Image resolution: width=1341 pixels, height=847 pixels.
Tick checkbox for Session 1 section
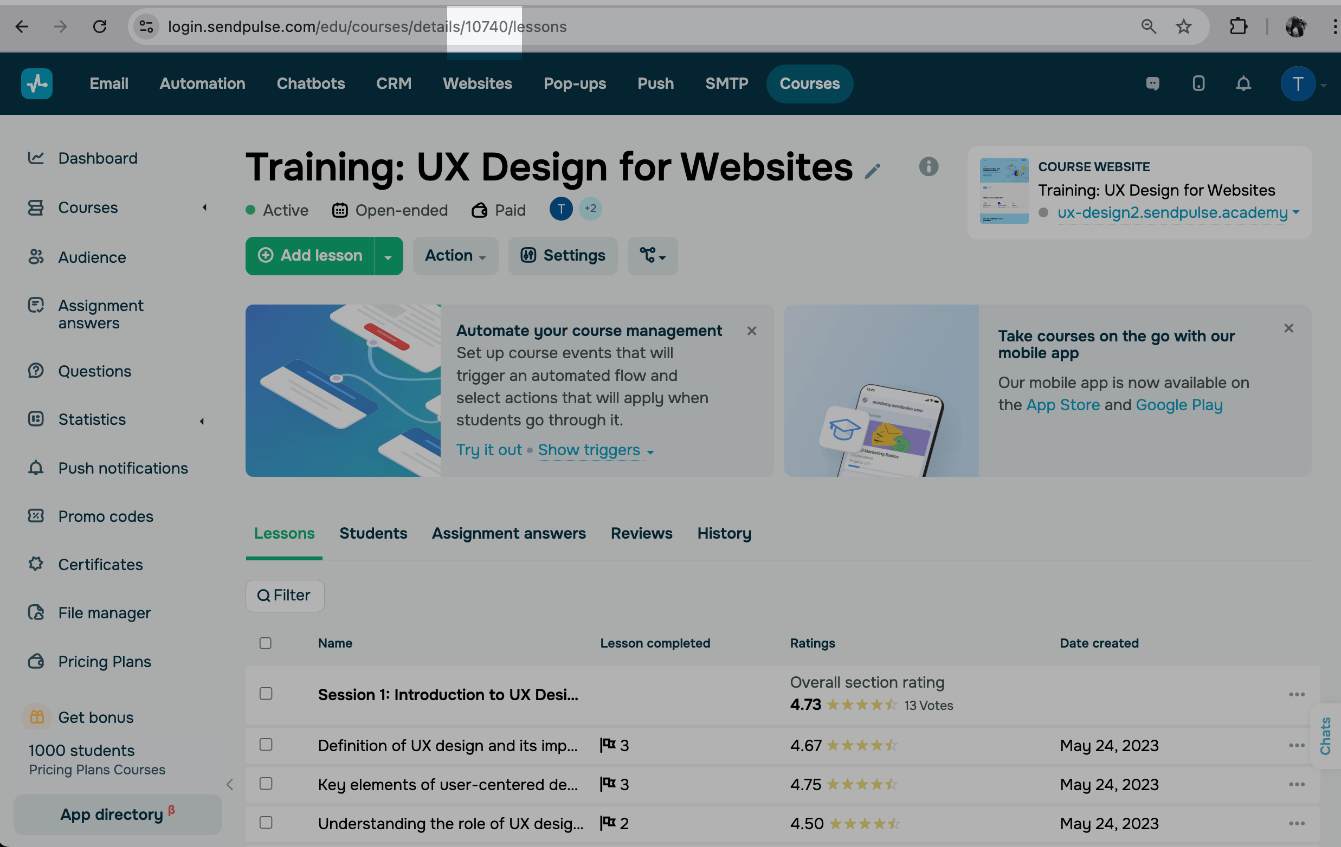click(x=266, y=693)
